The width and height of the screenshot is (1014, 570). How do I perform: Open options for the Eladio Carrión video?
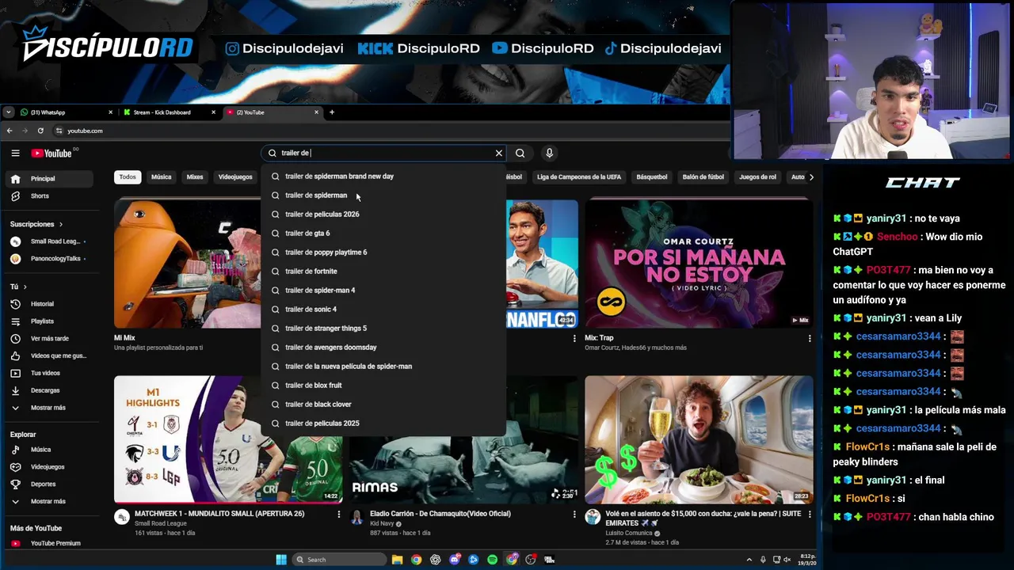point(574,515)
